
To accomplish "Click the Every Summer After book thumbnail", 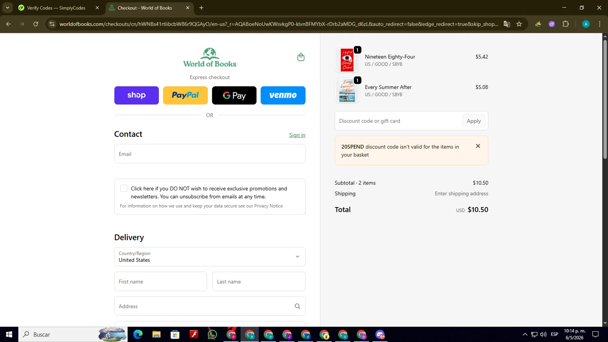I will coord(347,90).
